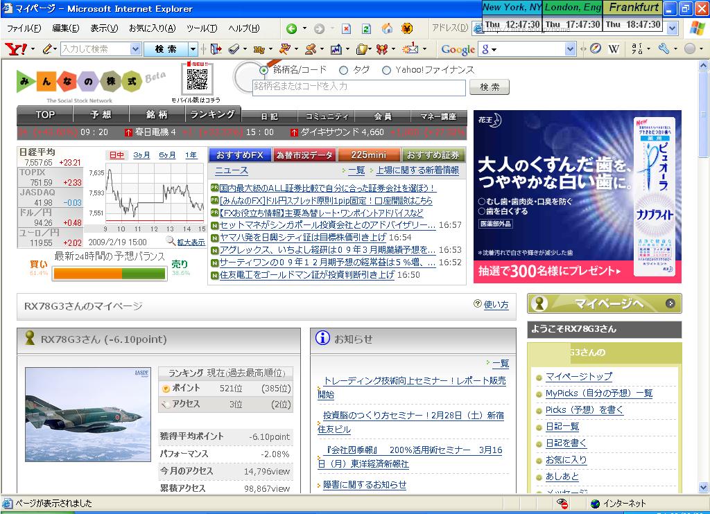Click the buy/sell forecast balance bar
Viewport: 710px width, 514px height.
click(110, 274)
